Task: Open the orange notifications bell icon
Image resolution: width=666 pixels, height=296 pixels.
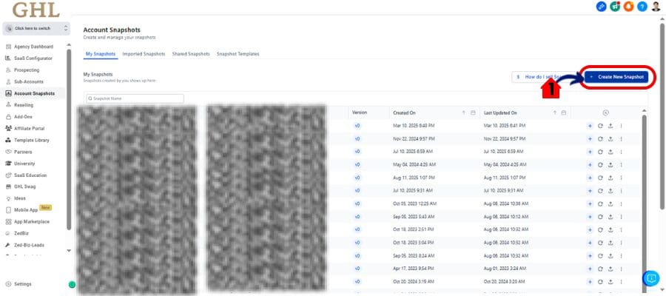Action: pyautogui.click(x=627, y=7)
